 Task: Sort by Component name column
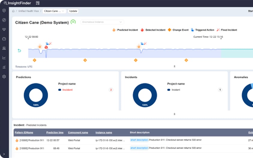pos(78,133)
